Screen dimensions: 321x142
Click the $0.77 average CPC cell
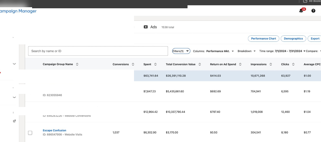click(x=307, y=133)
